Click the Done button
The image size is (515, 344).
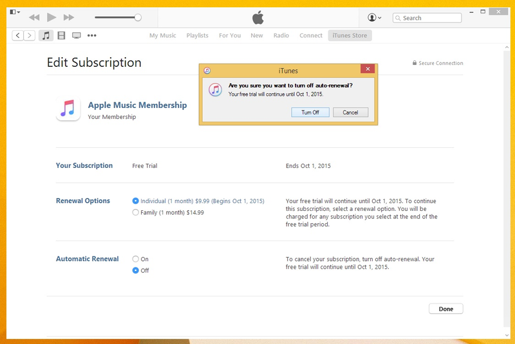coord(445,309)
